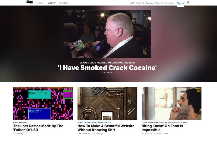This screenshot has width=217, height=143.
Task: Open the Tumblr link
Action: click(159, 3)
